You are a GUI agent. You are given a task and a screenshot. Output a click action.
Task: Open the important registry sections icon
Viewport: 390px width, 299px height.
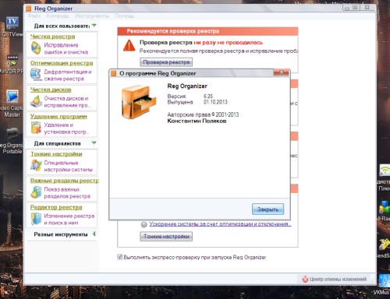tap(36, 192)
